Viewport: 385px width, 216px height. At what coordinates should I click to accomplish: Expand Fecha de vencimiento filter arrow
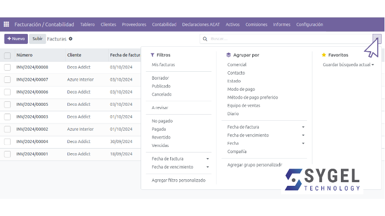point(208,167)
